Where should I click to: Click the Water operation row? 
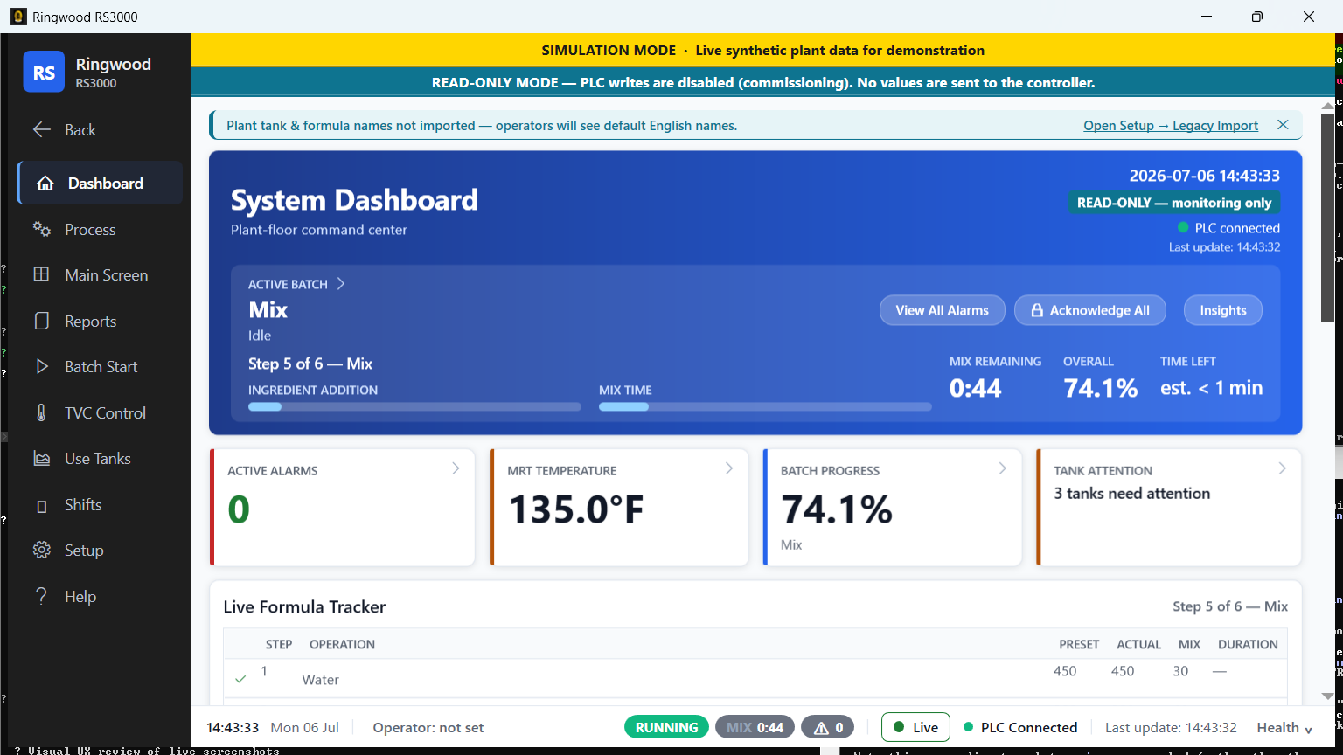pos(755,678)
